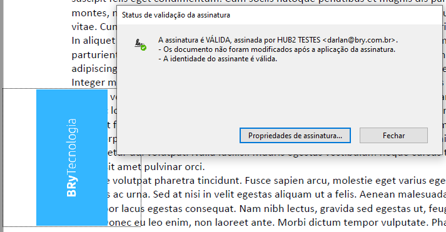Click the 'A assinatura é VÁLIDA' message line
This screenshot has width=446, height=232.
point(278,40)
